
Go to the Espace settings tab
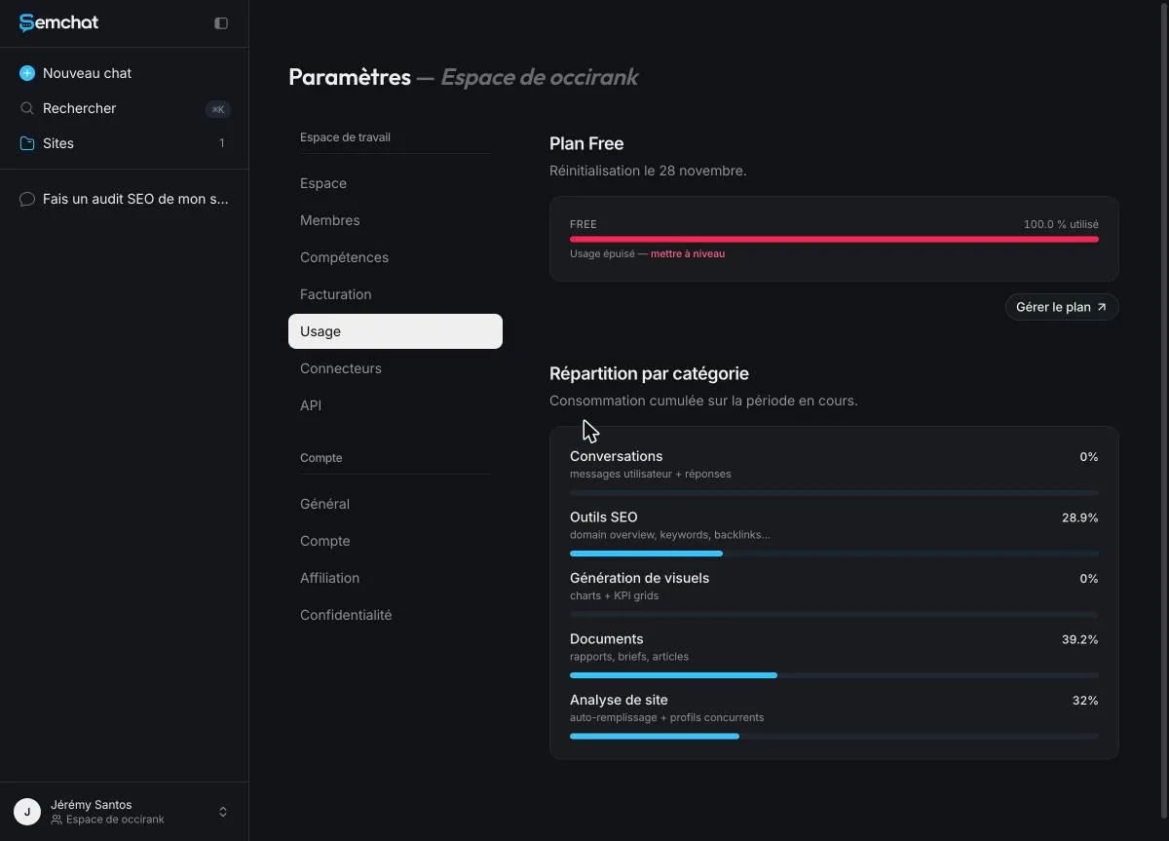pos(396,183)
